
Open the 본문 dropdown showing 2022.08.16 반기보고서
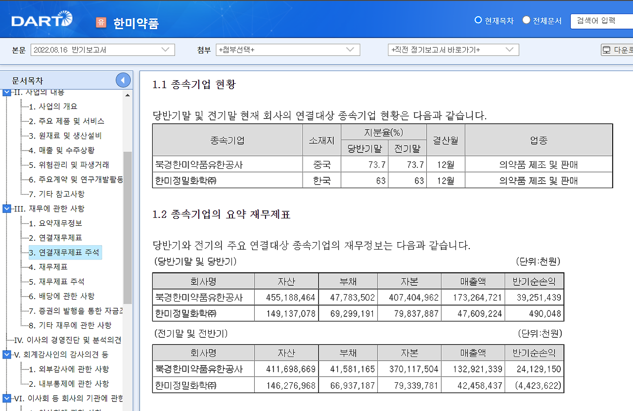[102, 50]
